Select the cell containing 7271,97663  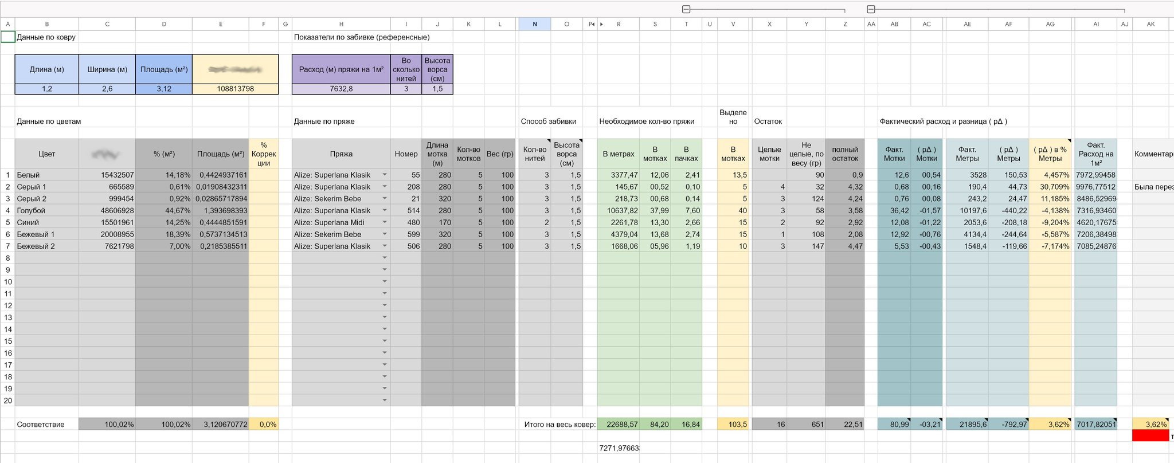618,448
